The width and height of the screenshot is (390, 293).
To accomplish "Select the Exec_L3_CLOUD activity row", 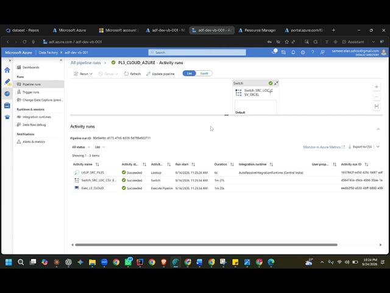I will (226, 188).
